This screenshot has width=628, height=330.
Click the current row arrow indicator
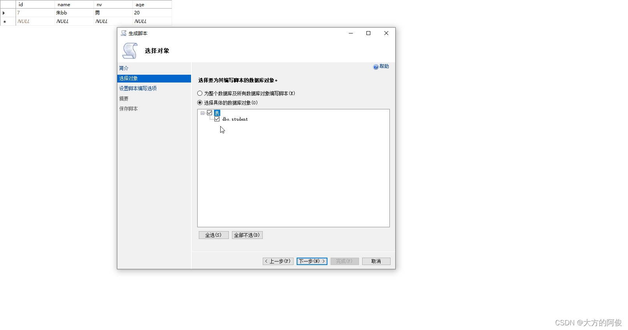4,13
